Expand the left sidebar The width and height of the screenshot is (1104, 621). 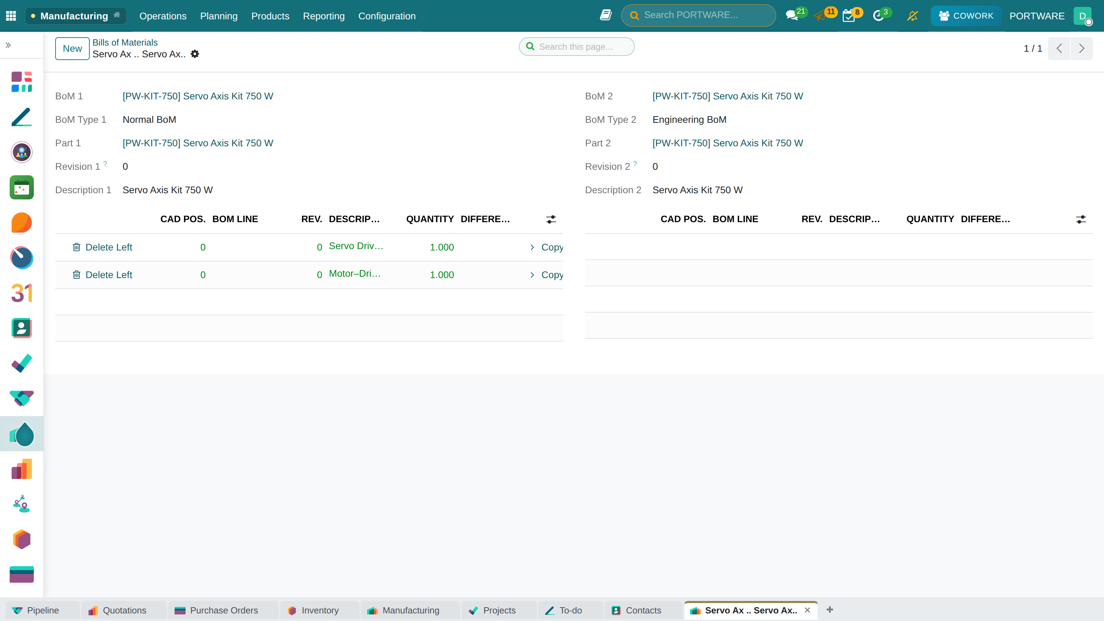tap(8, 45)
